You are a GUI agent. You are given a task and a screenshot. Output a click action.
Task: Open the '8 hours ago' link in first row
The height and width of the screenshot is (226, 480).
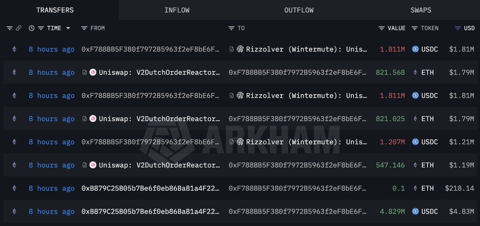pyautogui.click(x=52, y=49)
